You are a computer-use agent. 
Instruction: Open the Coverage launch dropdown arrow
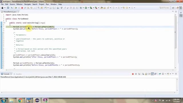(94, 8)
